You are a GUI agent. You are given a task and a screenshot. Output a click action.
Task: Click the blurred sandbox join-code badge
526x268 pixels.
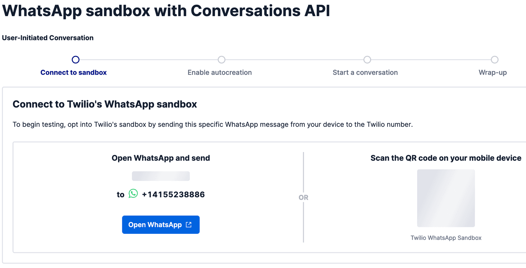click(x=161, y=176)
